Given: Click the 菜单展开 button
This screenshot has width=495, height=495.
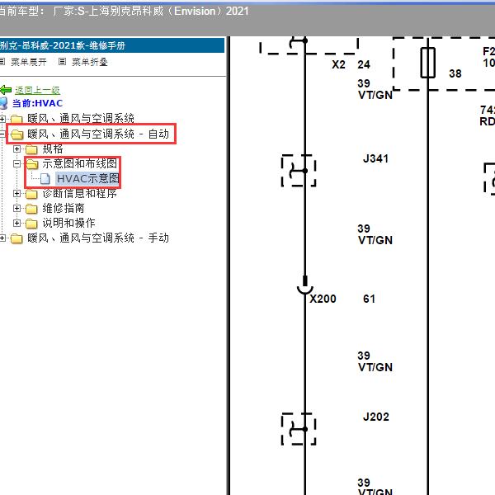Looking at the screenshot, I should click(29, 62).
